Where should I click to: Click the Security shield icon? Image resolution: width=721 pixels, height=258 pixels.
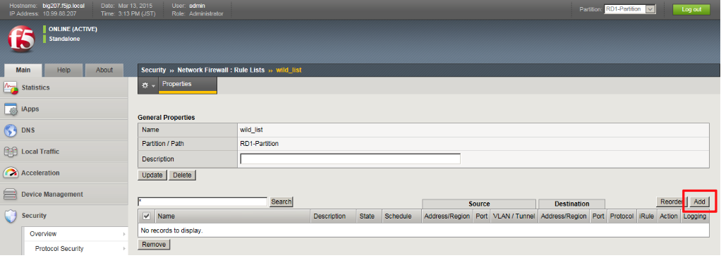point(11,216)
